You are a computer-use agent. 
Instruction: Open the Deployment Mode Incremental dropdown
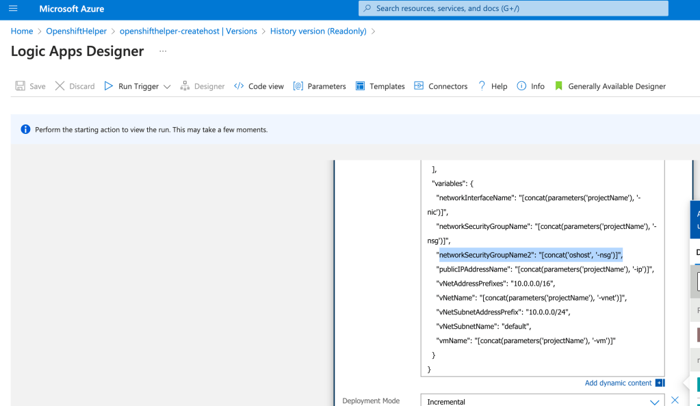tap(543, 401)
